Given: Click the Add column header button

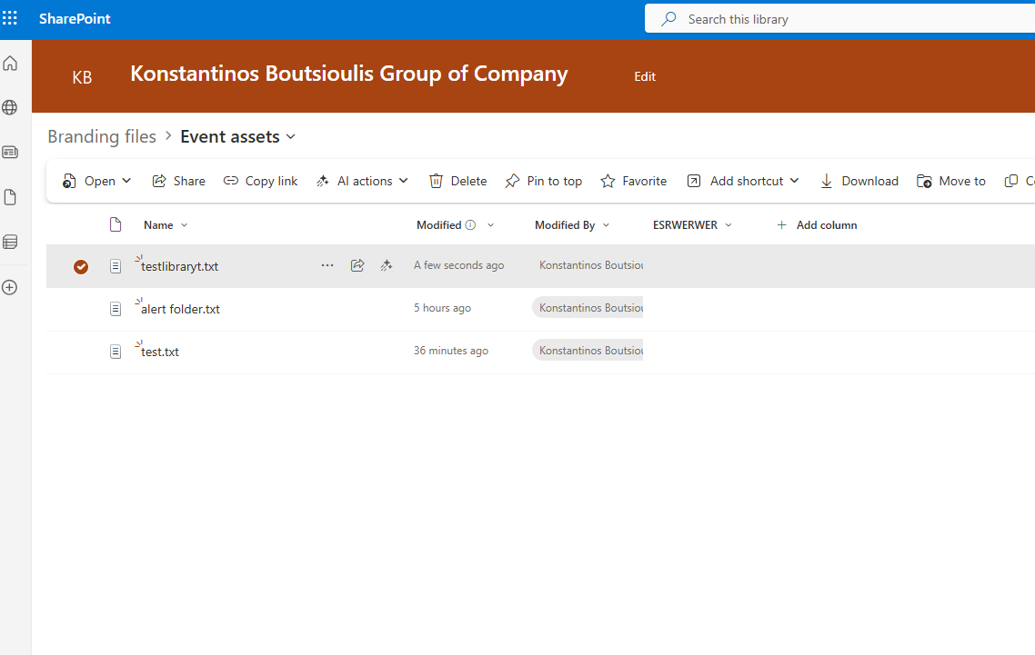Looking at the screenshot, I should pos(817,225).
